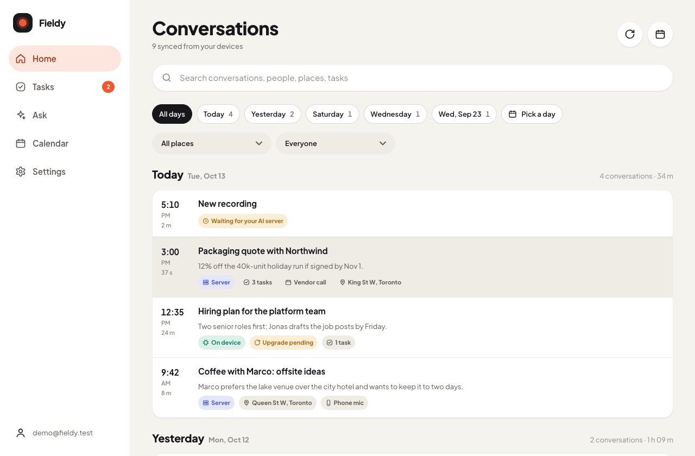The image size is (695, 456).
Task: Open Hiring plan for the platform team
Action: (413, 327)
